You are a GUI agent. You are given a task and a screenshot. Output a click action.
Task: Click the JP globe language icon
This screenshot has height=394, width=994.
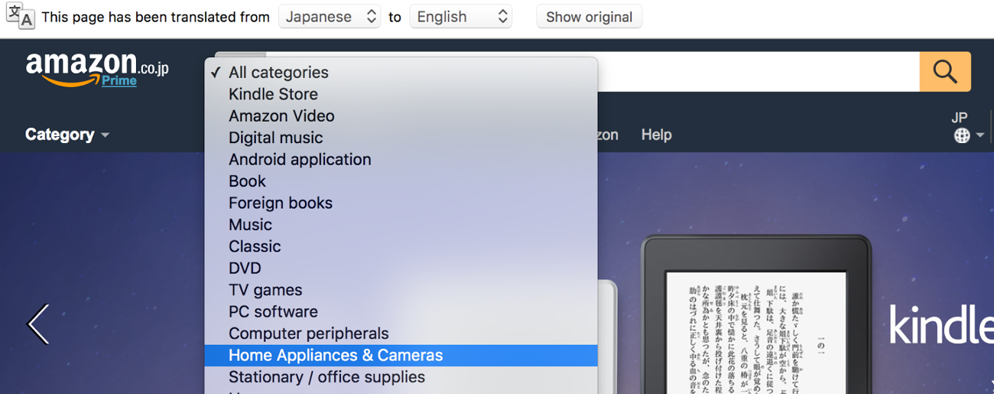tap(962, 135)
